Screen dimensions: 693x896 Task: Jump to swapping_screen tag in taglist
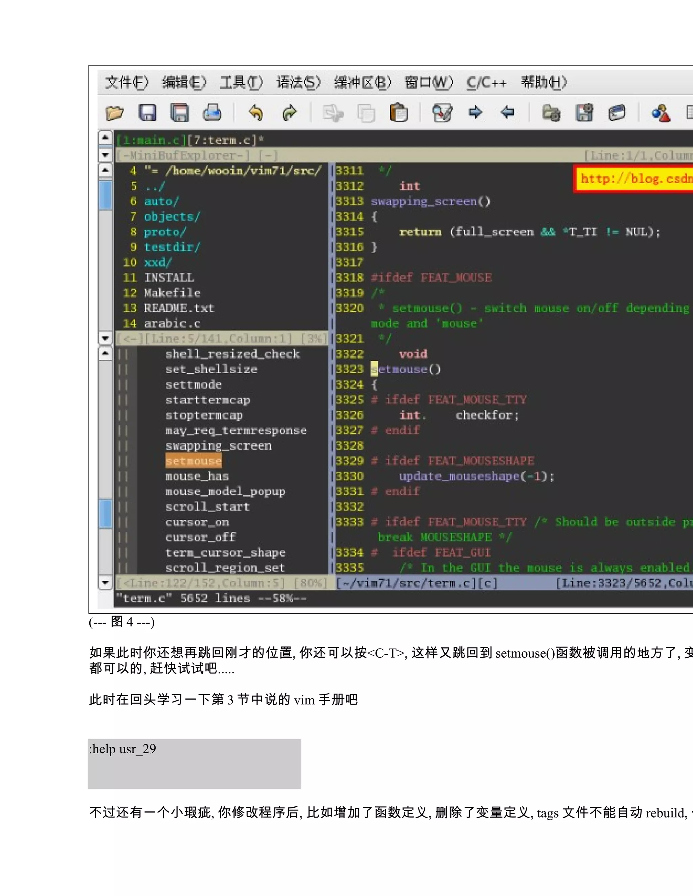tap(218, 446)
